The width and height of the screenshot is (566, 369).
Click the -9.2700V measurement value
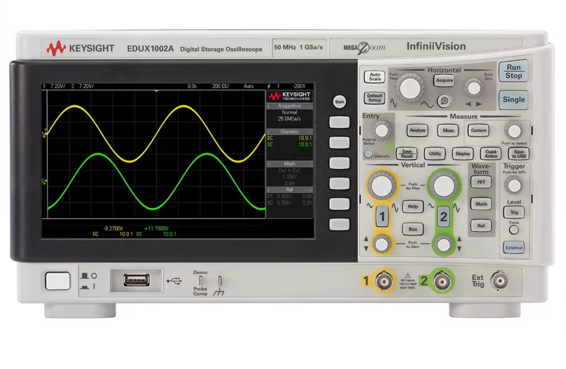point(113,228)
